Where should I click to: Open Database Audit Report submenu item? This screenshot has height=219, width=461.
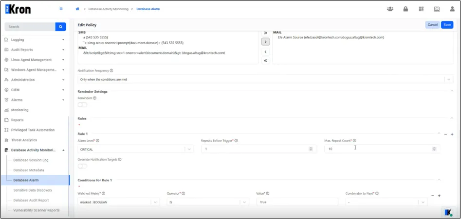[31, 200]
